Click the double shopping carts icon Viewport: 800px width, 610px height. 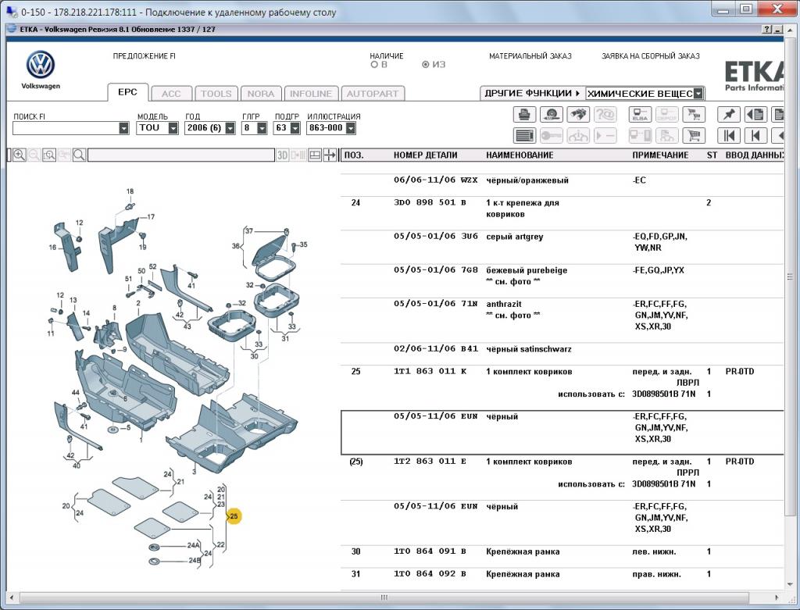(x=694, y=114)
